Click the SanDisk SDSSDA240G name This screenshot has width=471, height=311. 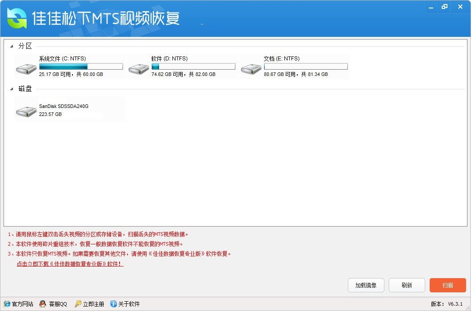[64, 106]
